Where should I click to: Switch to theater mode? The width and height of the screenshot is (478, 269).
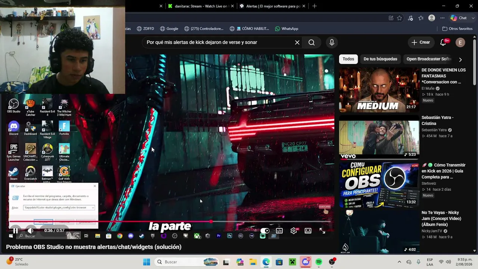pyautogui.click(x=308, y=231)
